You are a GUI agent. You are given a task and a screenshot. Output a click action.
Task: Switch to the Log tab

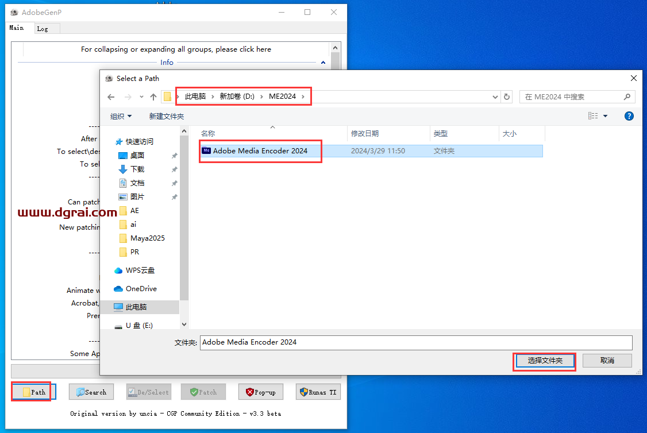pyautogui.click(x=43, y=29)
